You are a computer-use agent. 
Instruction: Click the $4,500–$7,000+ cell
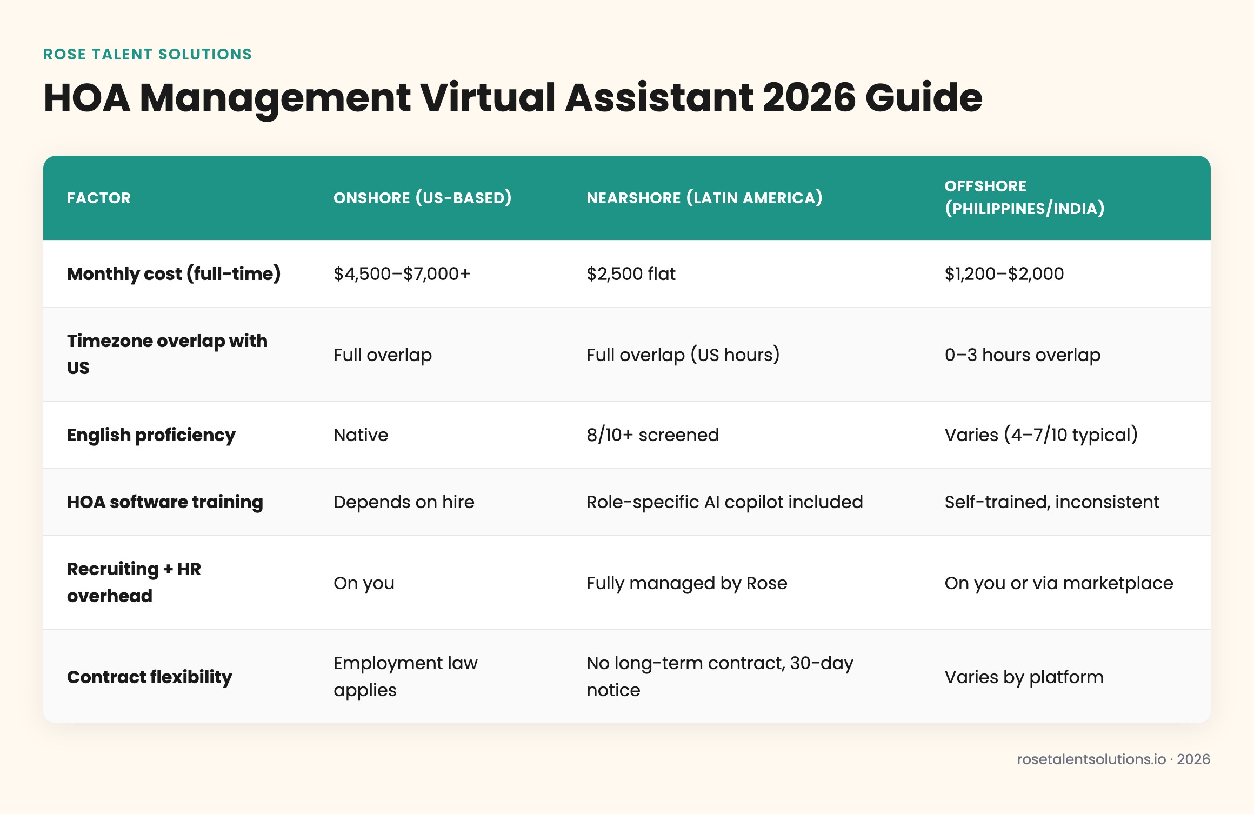coord(402,274)
